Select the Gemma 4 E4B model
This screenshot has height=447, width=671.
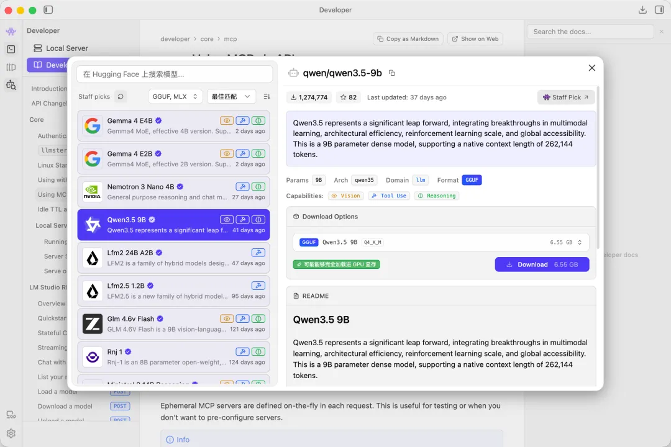(x=174, y=126)
